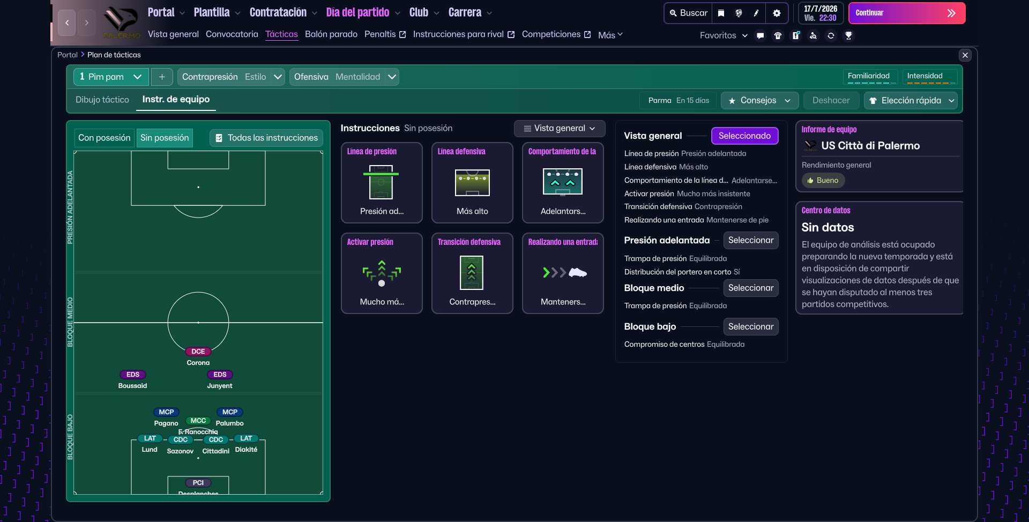Click the shirt icon in favorites bar
The image size is (1029, 522).
pos(778,36)
